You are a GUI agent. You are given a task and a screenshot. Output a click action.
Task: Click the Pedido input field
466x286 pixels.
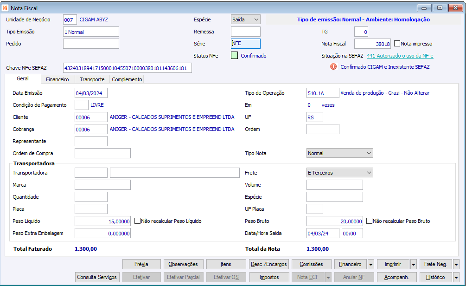[x=91, y=44]
